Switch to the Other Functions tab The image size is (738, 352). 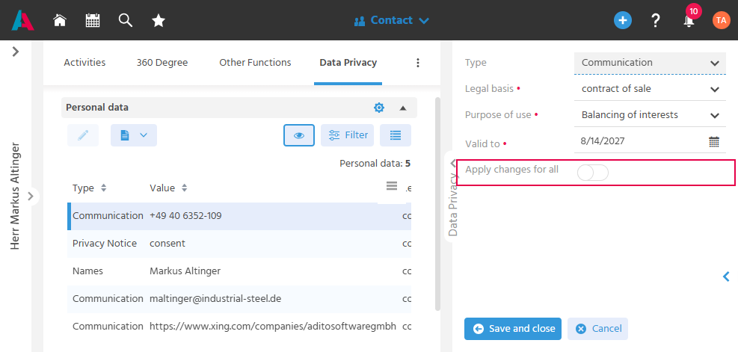pos(255,63)
